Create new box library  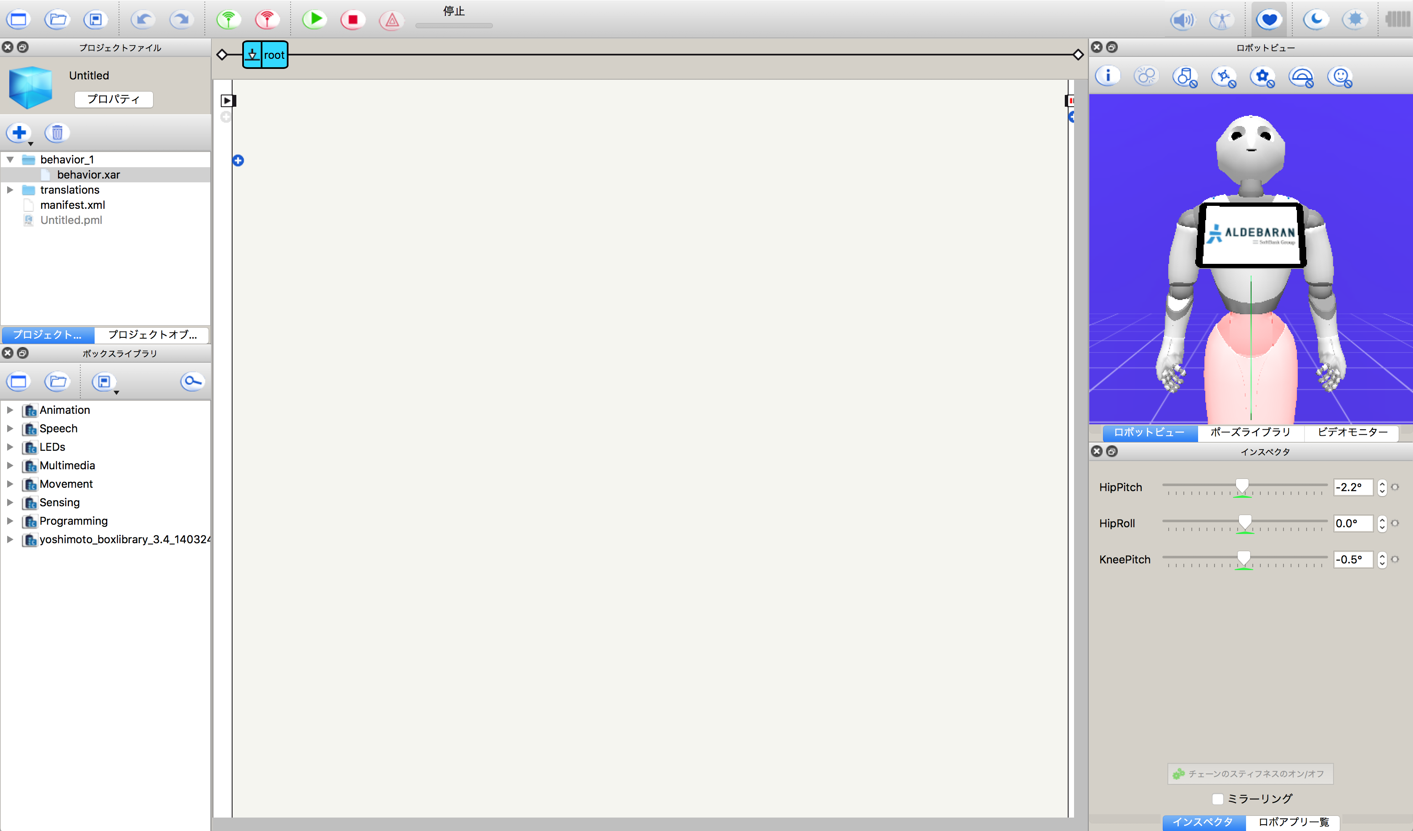pos(19,382)
